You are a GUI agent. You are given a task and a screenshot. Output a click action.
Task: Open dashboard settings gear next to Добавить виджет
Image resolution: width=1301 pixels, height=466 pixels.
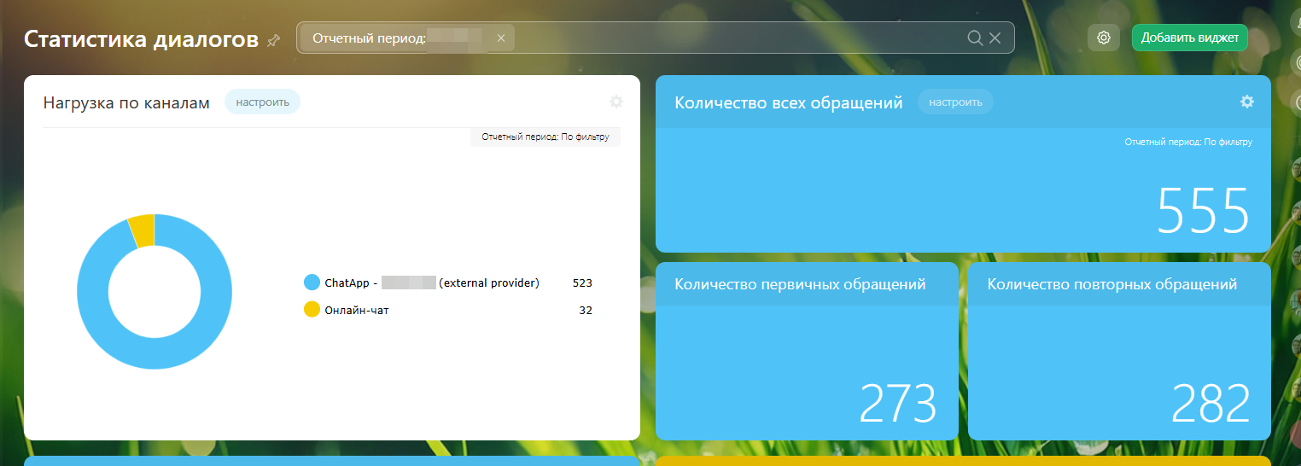(1104, 38)
